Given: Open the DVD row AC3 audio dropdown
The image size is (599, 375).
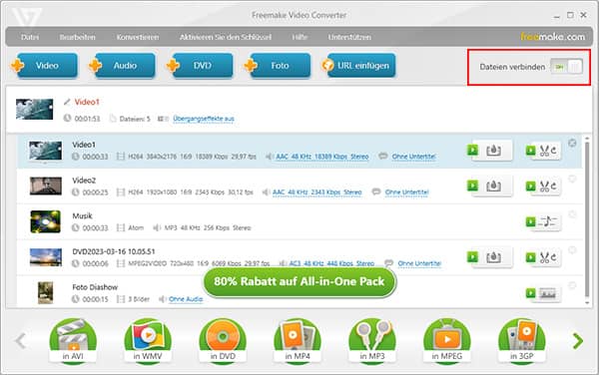Looking at the screenshot, I should tap(331, 263).
